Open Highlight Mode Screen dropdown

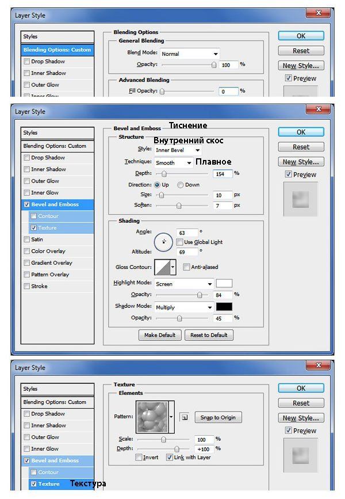(x=184, y=284)
